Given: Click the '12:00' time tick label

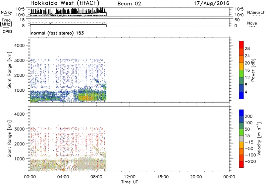Looking at the screenshot, I should click(x=130, y=177).
